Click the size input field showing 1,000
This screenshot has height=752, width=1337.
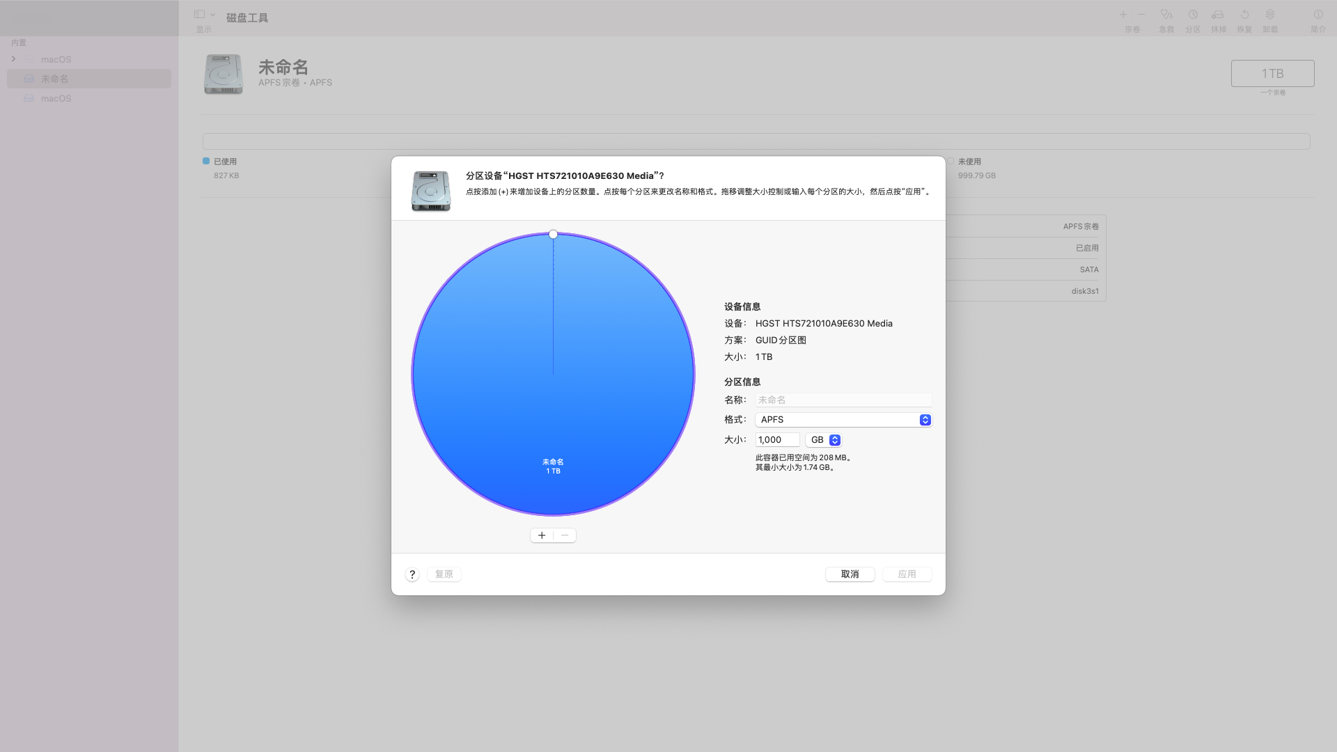coord(777,440)
